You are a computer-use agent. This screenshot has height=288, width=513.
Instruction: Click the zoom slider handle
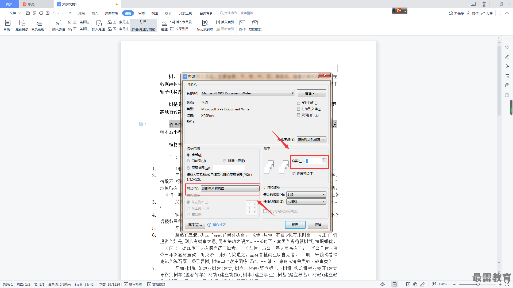tap(478, 285)
